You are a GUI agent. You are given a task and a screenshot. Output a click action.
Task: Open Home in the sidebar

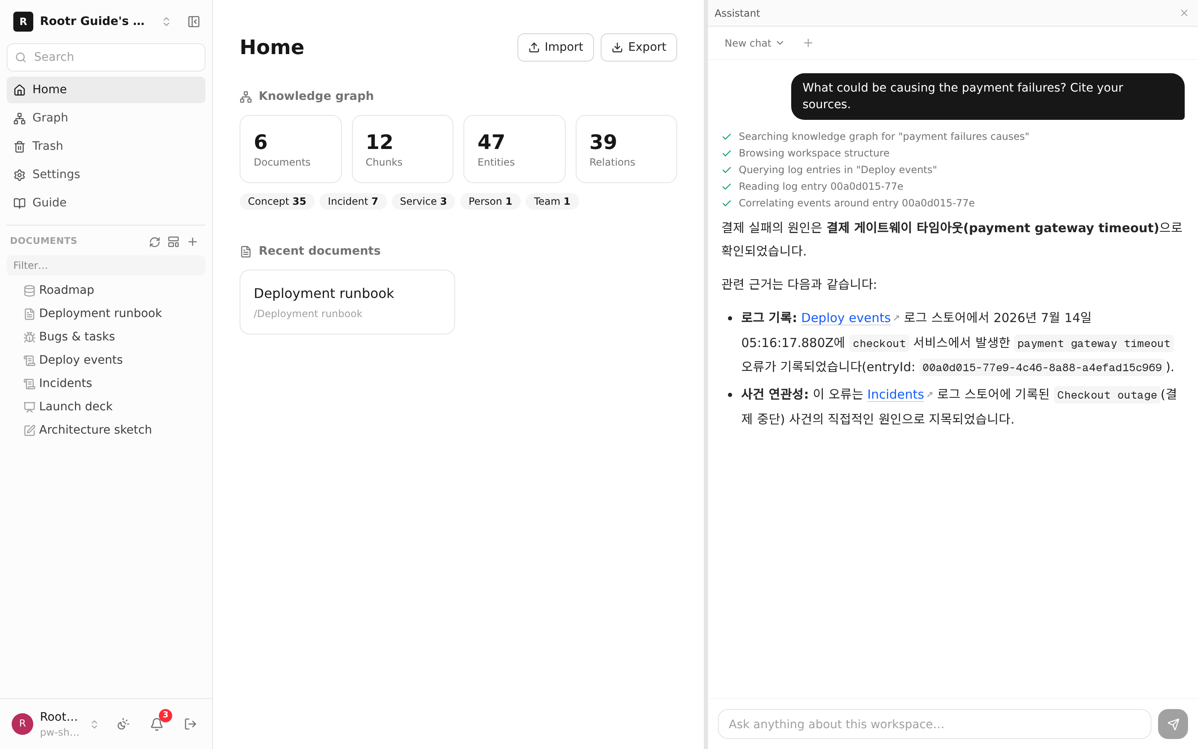pos(106,89)
